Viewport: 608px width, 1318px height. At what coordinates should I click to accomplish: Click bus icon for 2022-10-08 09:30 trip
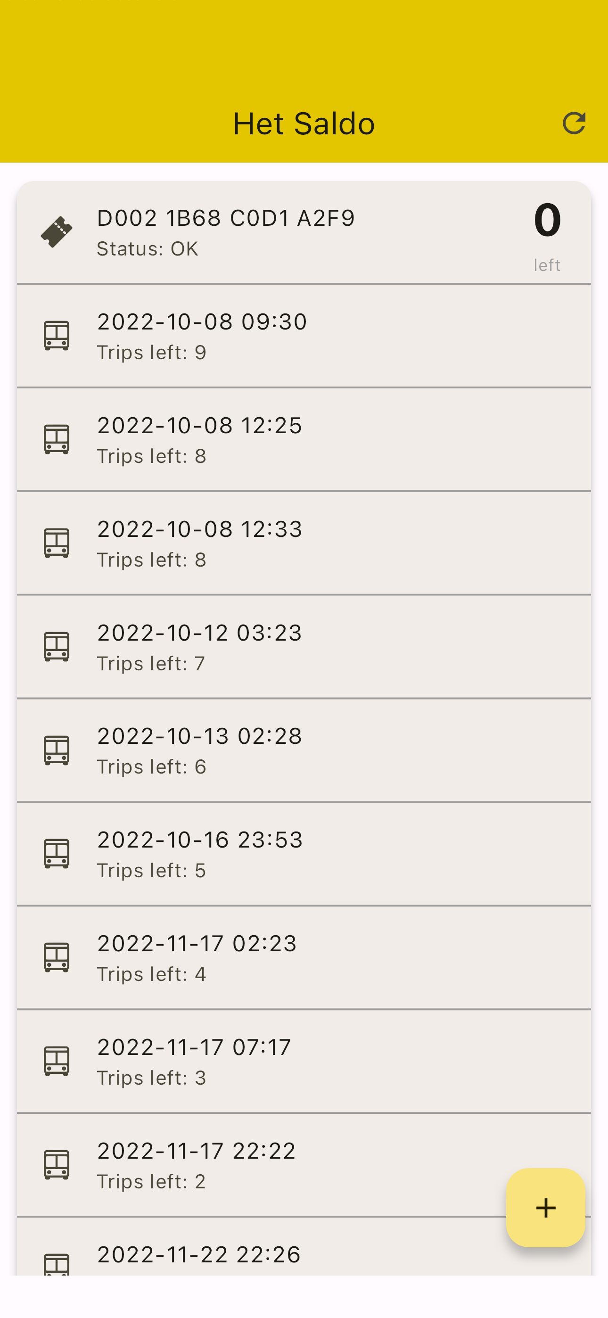[57, 336]
